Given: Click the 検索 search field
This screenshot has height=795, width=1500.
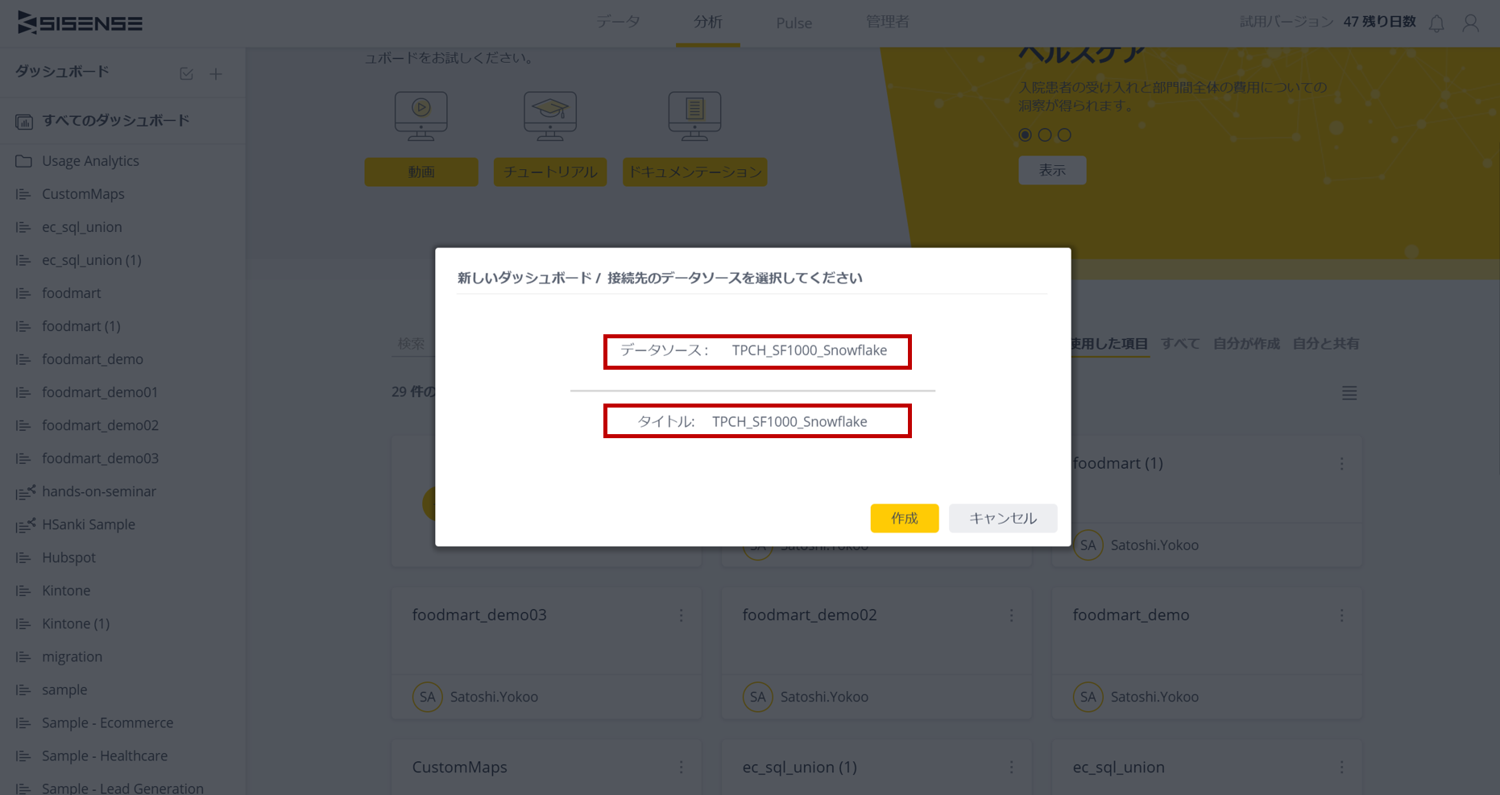Looking at the screenshot, I should point(412,344).
